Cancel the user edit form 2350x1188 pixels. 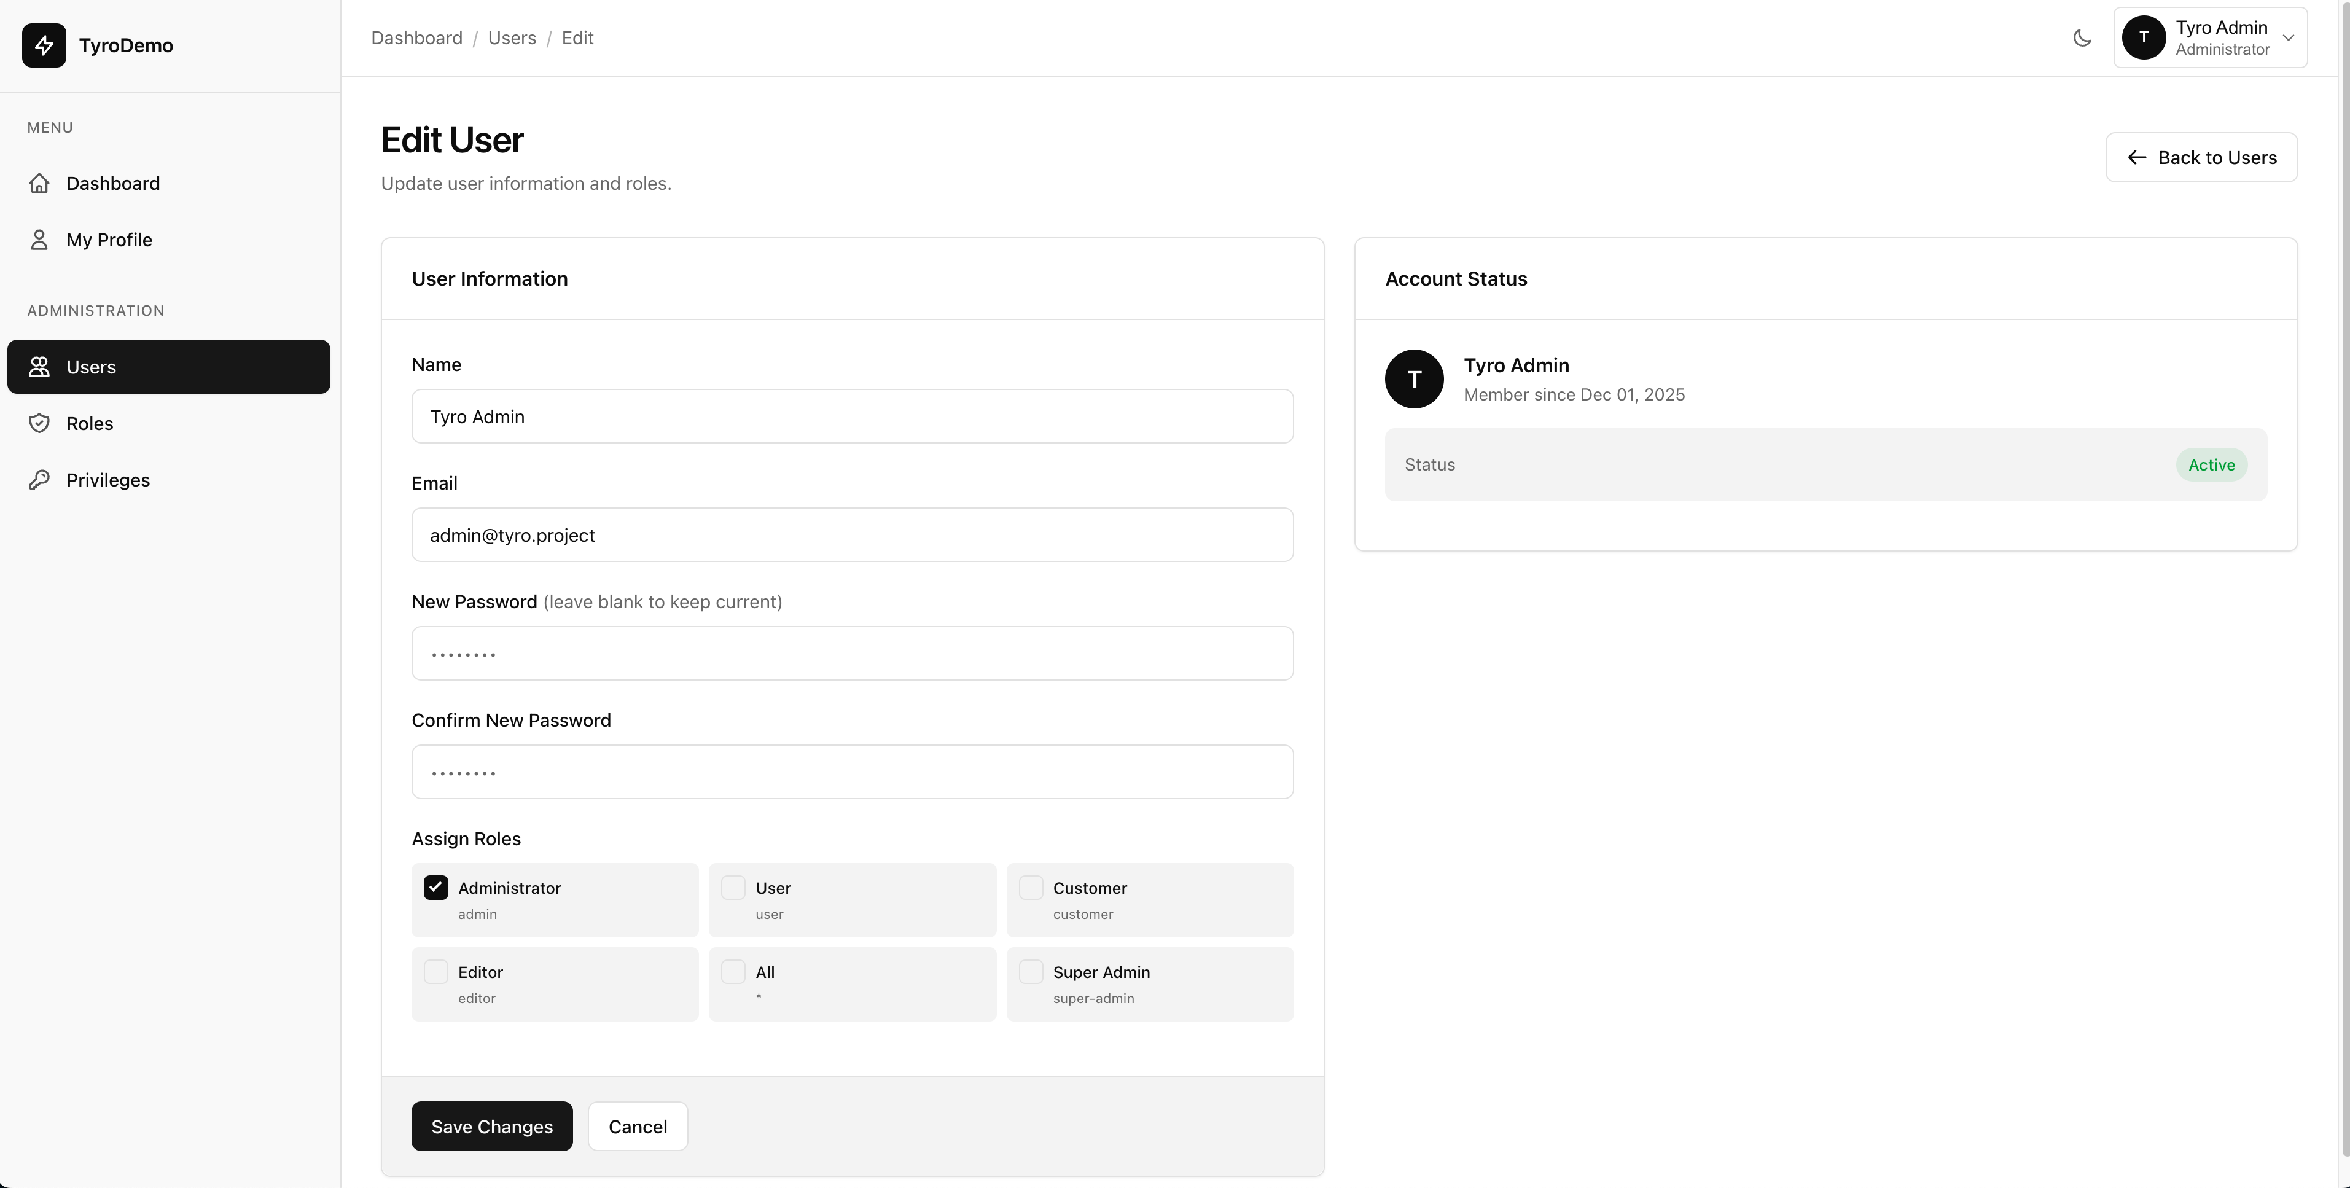click(637, 1126)
